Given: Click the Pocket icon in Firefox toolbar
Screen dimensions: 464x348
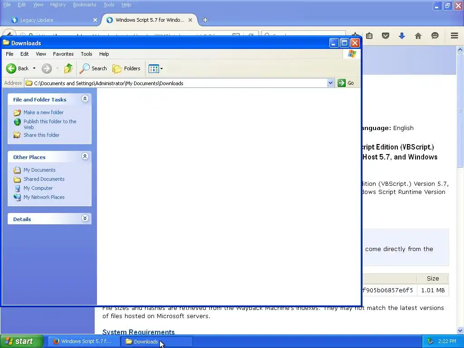Looking at the screenshot, I should click(386, 36).
